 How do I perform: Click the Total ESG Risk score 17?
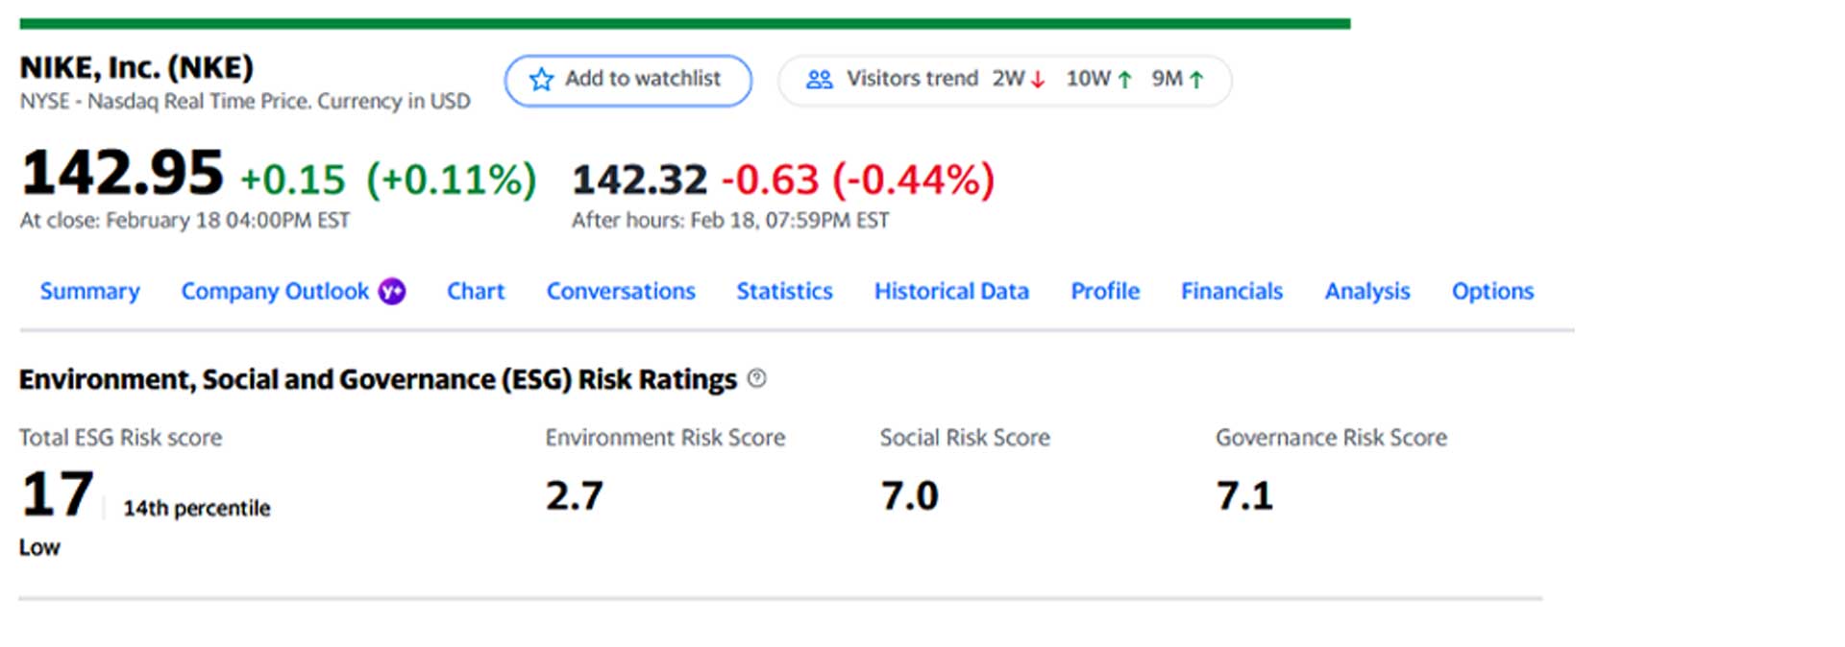pyautogui.click(x=58, y=494)
